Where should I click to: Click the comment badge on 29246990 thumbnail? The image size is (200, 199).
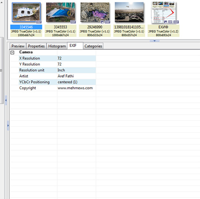point(102,22)
